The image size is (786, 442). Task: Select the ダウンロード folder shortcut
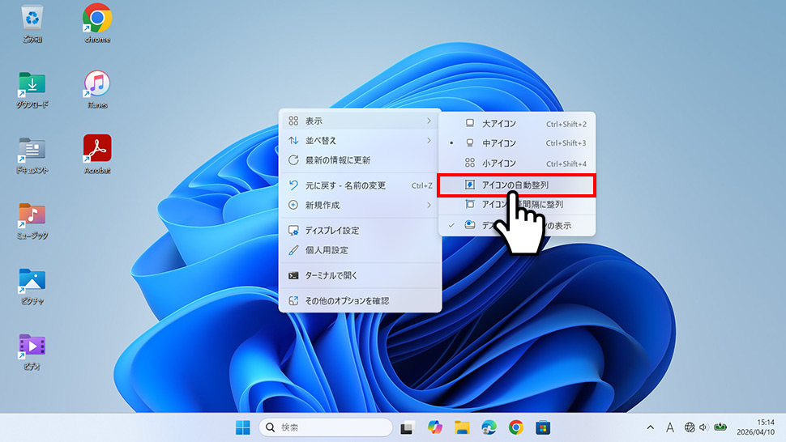click(x=32, y=90)
